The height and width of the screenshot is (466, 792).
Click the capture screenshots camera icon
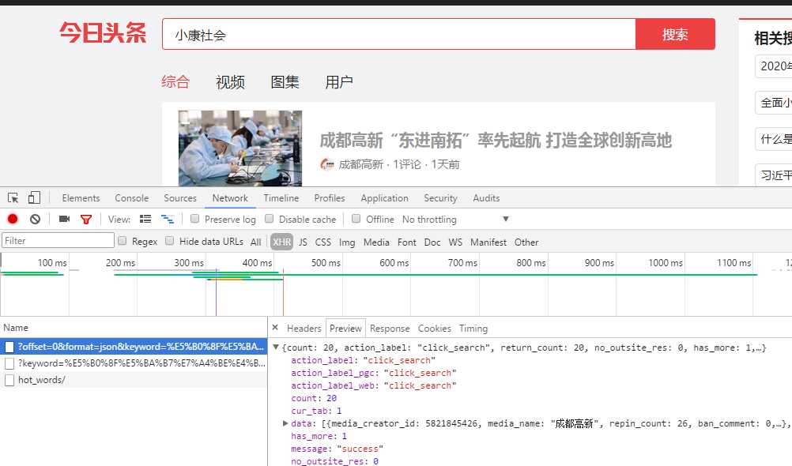(64, 219)
